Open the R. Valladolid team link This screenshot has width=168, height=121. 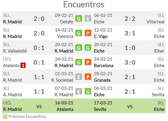(15, 51)
